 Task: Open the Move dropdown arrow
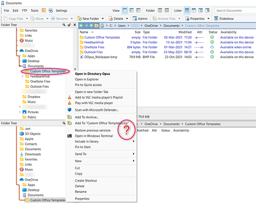(x=47, y=19)
